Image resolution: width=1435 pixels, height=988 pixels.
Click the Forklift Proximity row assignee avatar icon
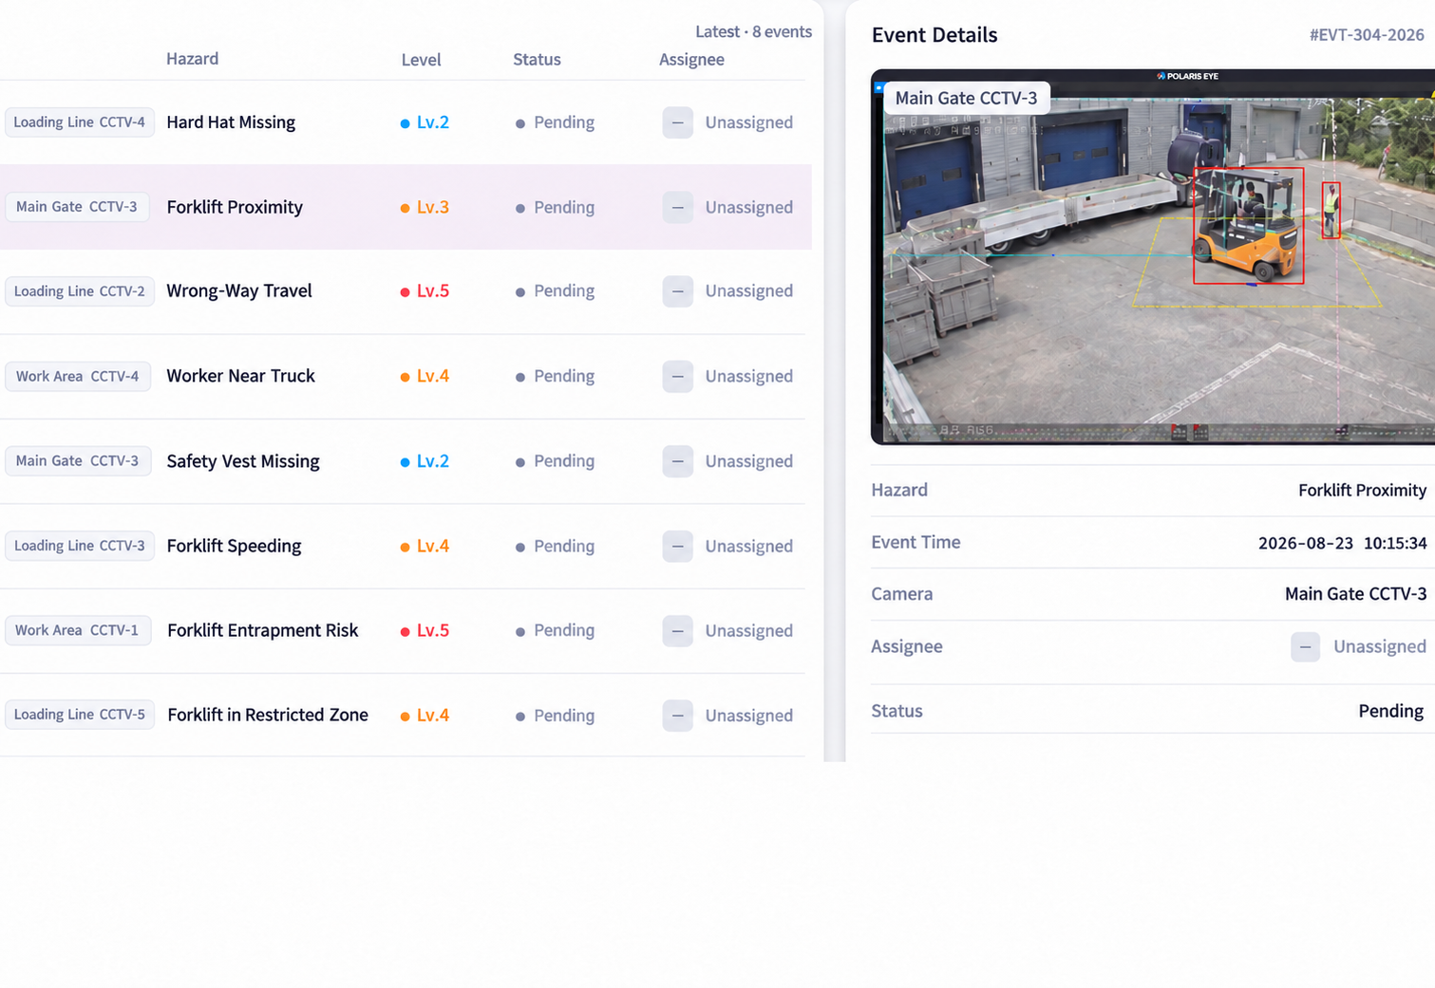point(677,207)
